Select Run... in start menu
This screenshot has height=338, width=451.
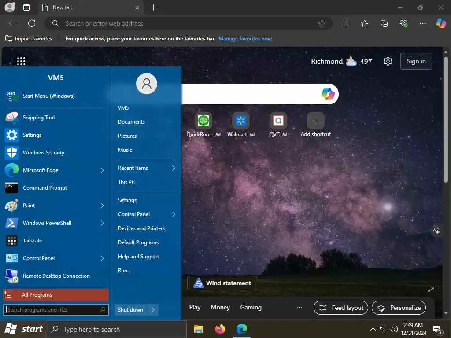tap(125, 271)
